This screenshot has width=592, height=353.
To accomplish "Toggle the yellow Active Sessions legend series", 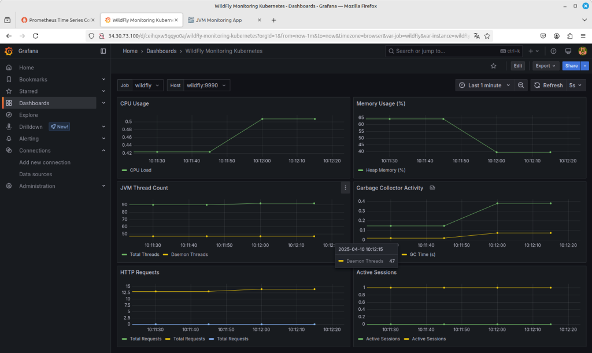I will pos(428,339).
